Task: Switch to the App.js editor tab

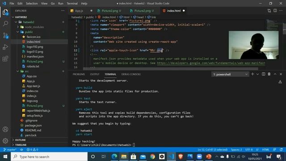Action: [79, 11]
